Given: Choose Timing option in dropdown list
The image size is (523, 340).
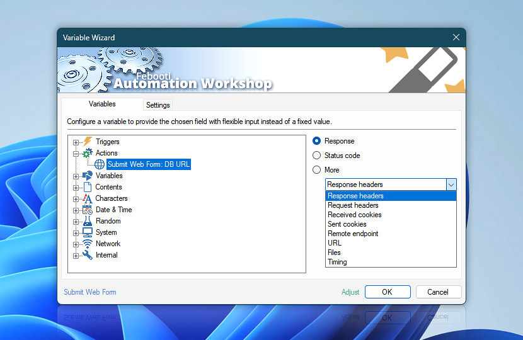Looking at the screenshot, I should [391, 262].
